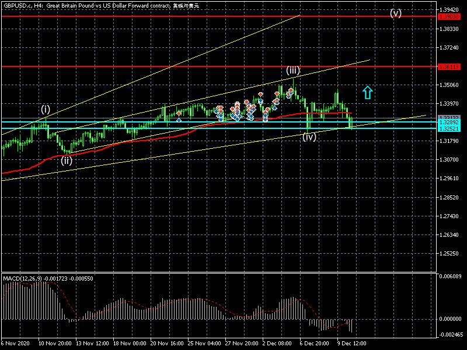Click the MACD 0.006089 scale value
467x350 pixels.
[x=451, y=276]
